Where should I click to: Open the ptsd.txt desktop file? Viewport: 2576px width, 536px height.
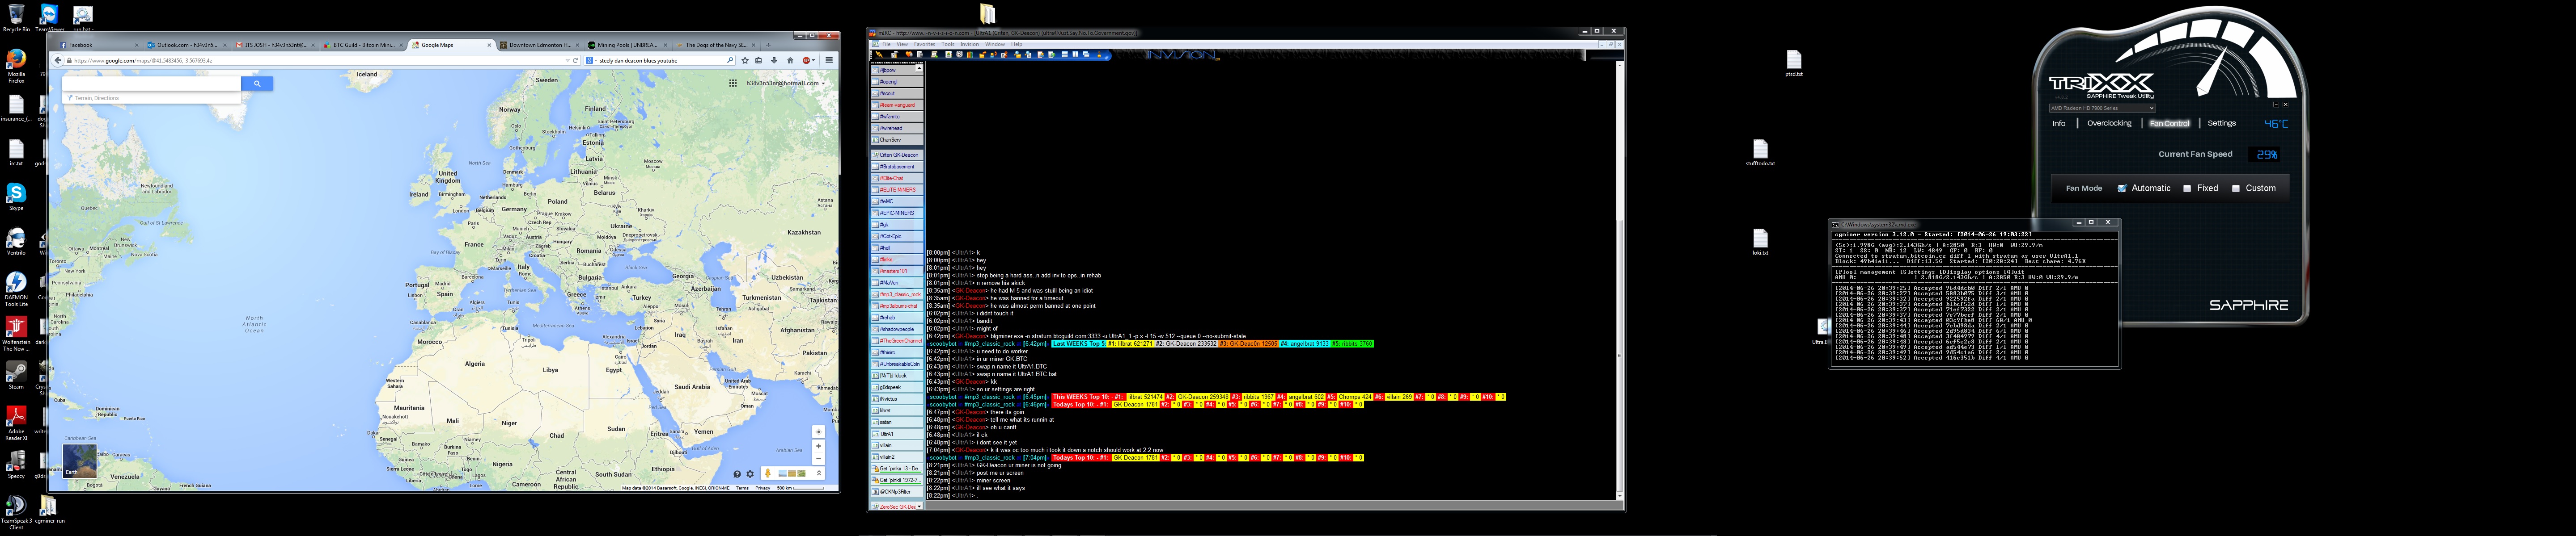1794,64
